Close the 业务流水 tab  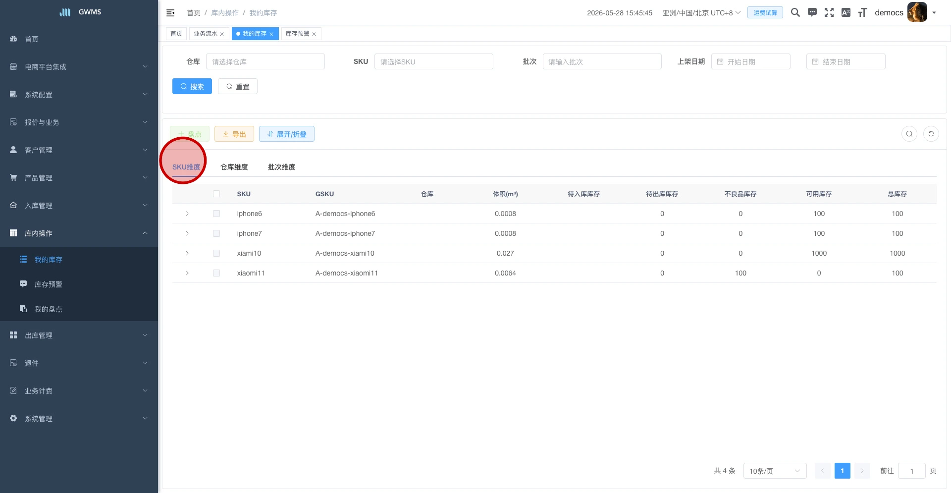(222, 34)
